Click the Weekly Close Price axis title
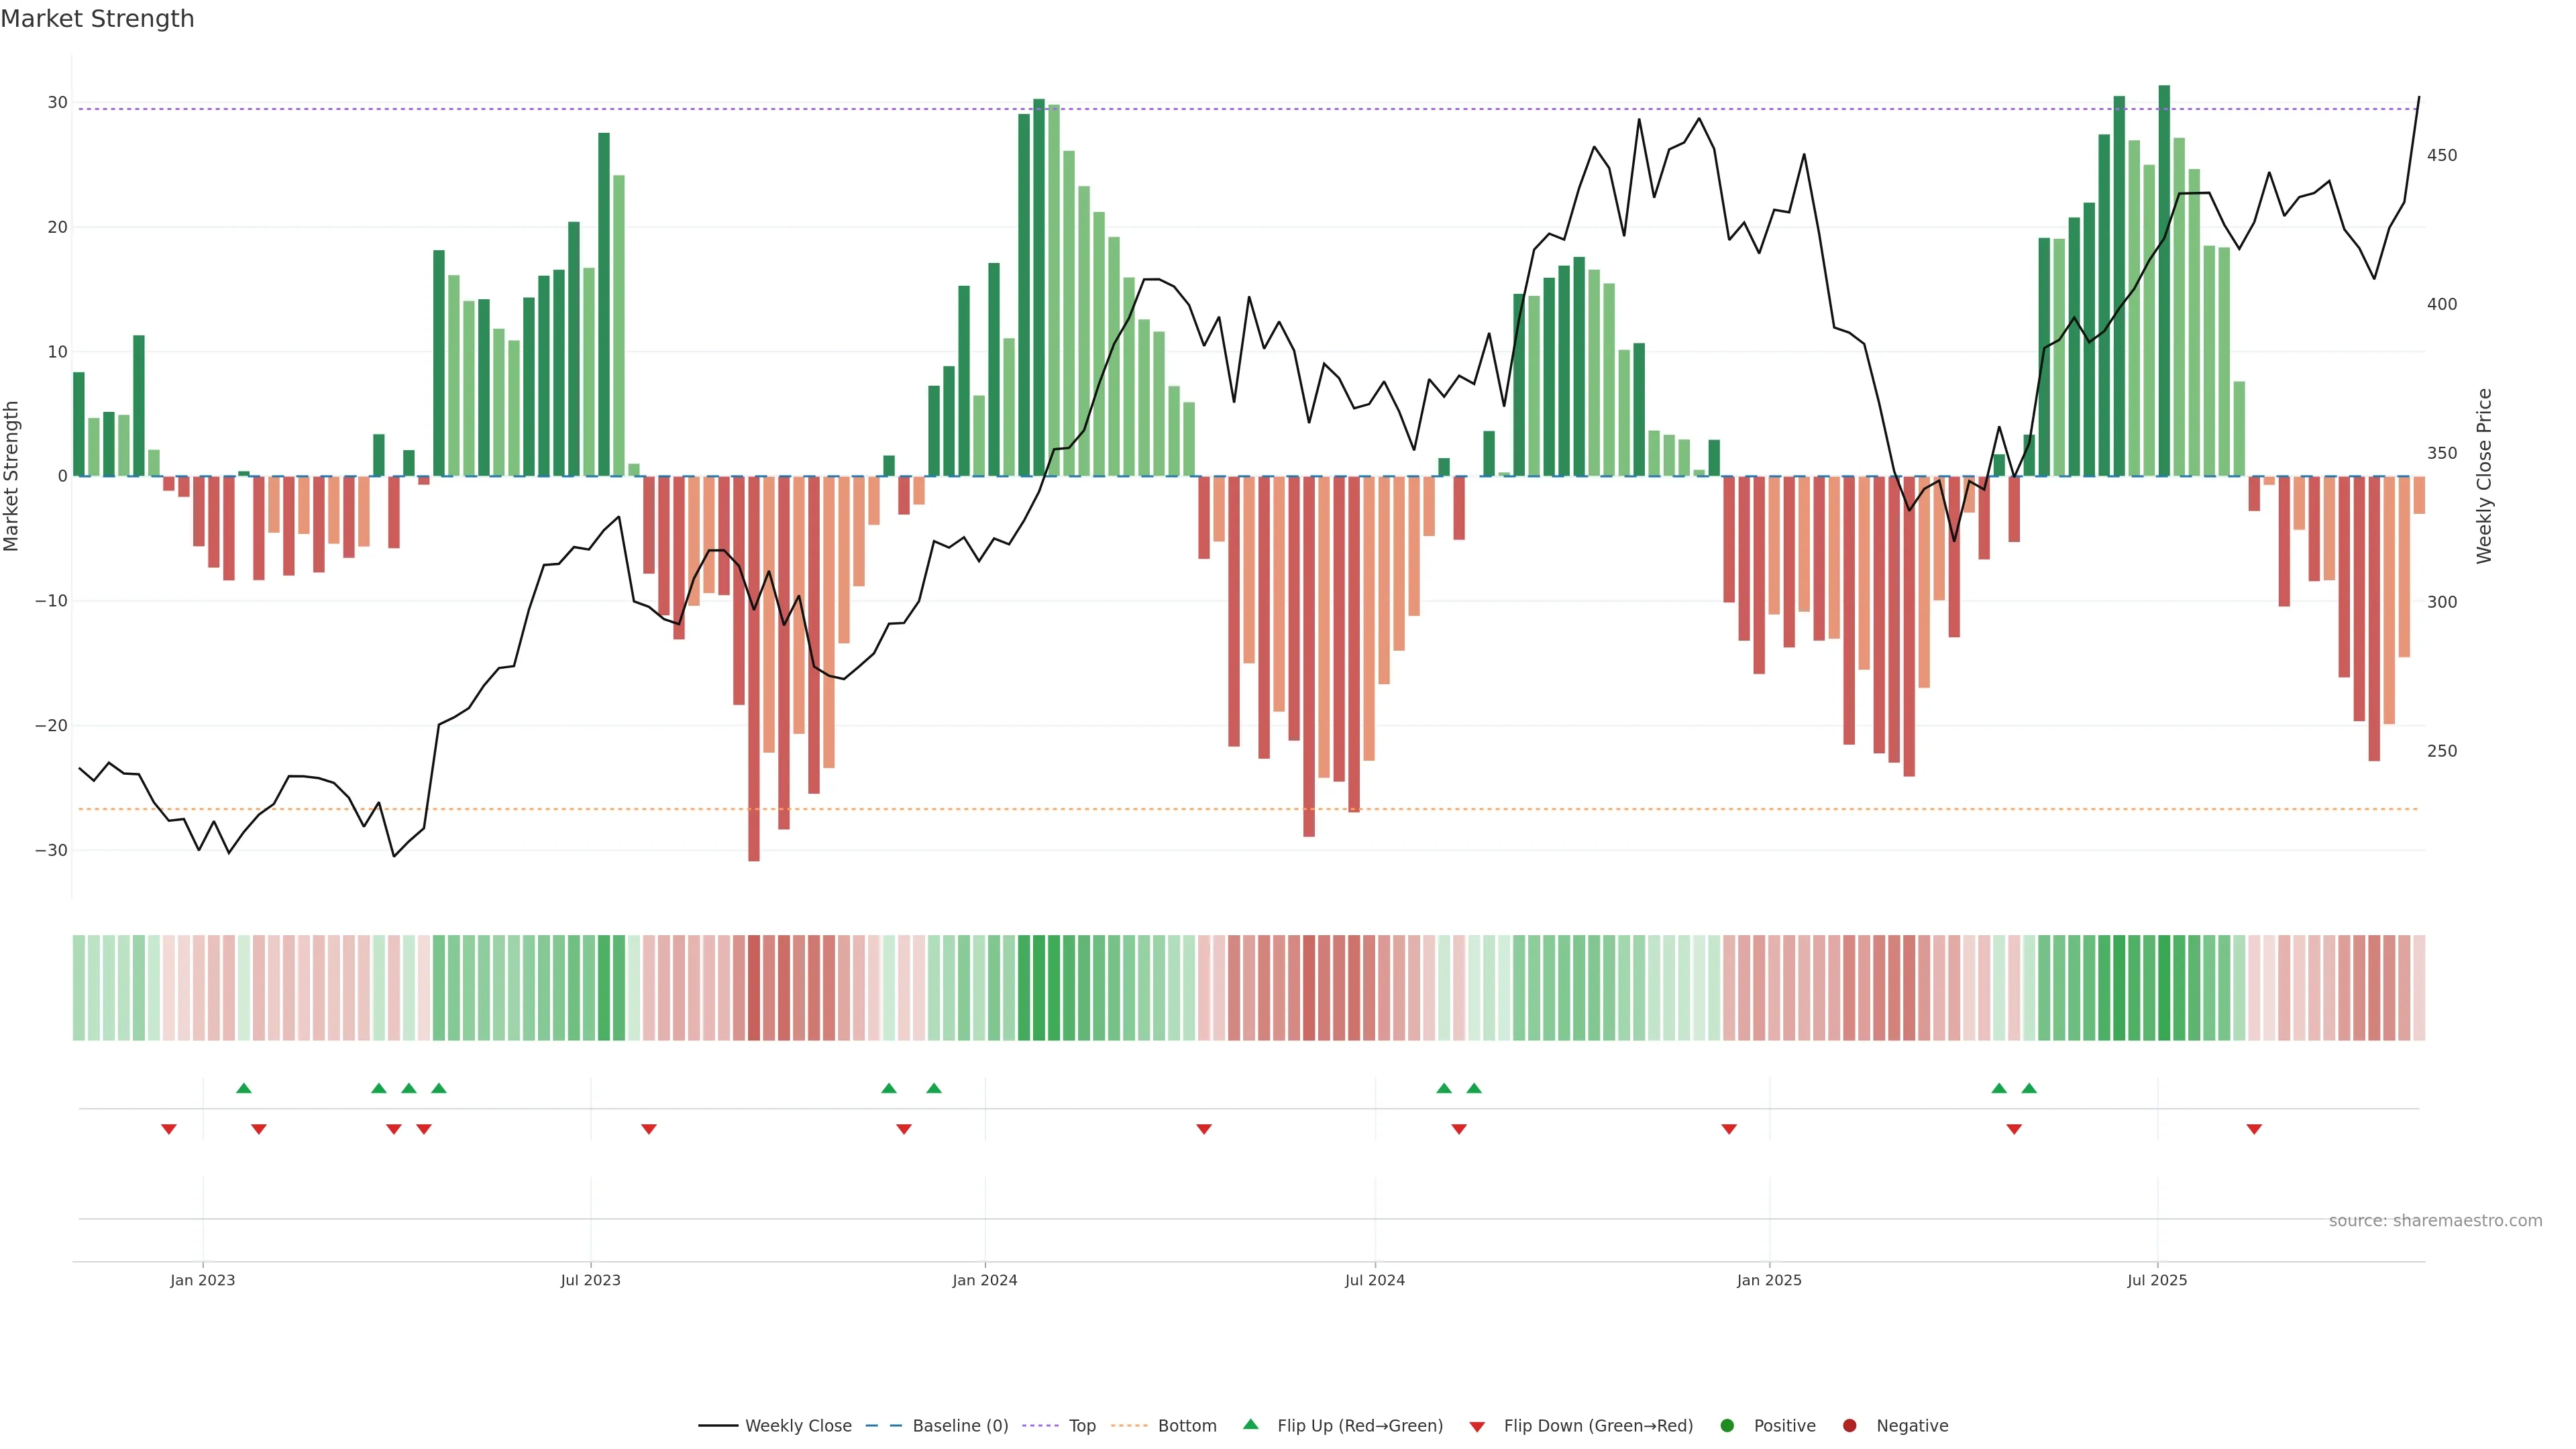This screenshot has width=2576, height=1449. tap(2484, 476)
